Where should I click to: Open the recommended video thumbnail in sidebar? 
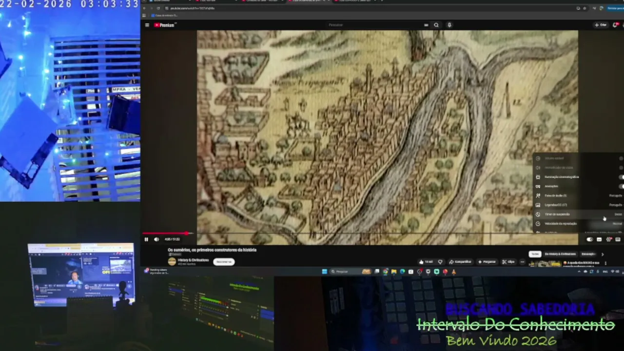point(545,264)
